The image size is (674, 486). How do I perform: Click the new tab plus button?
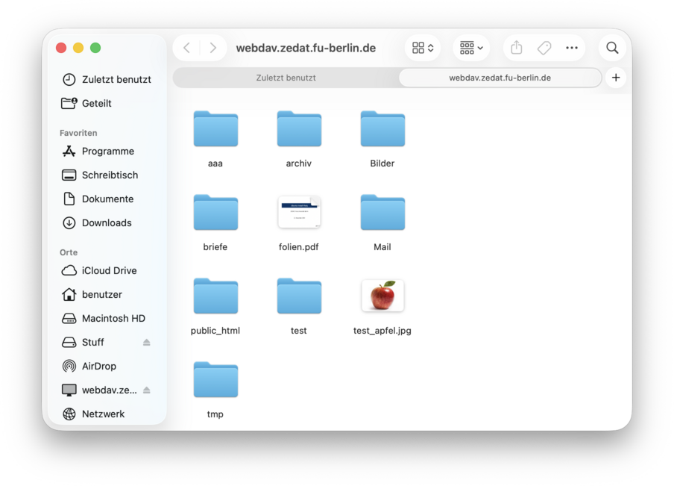coord(616,77)
